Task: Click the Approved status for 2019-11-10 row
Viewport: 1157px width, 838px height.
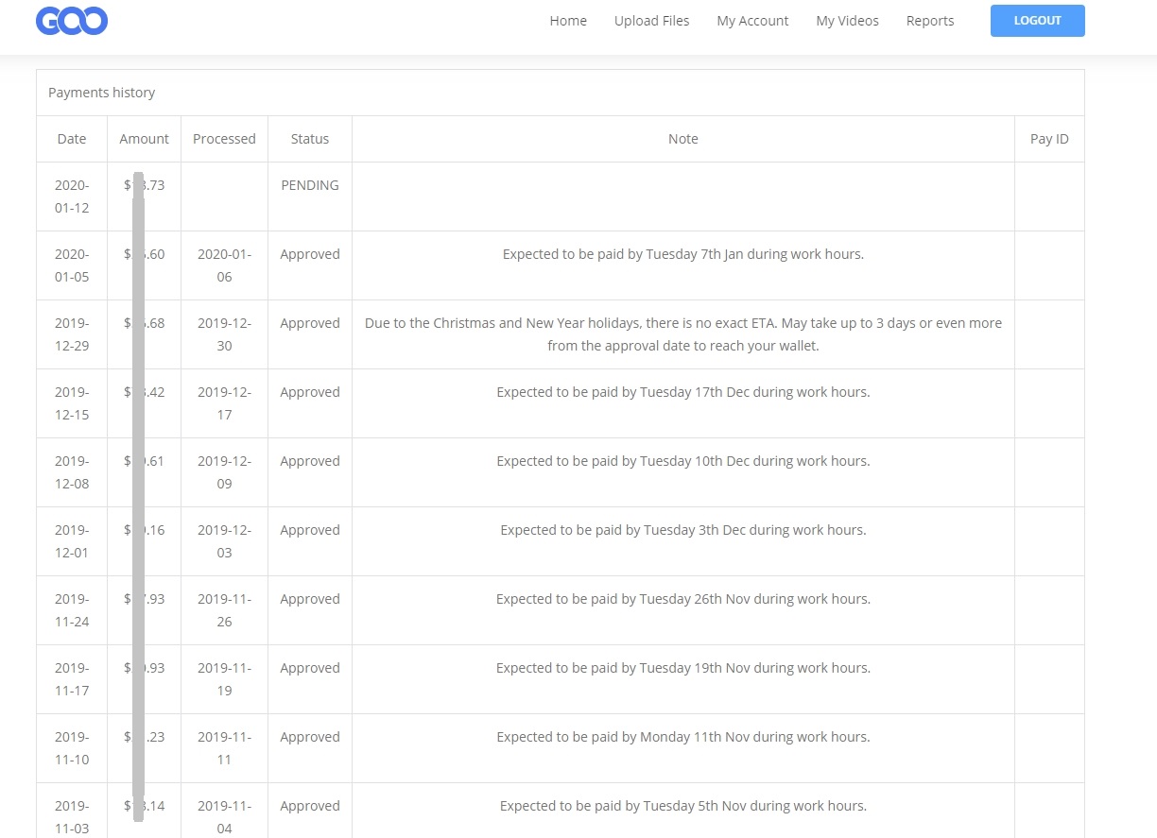Action: point(310,737)
